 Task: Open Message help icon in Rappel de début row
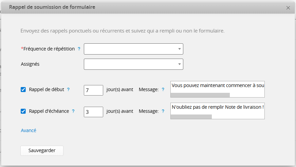[163, 89]
